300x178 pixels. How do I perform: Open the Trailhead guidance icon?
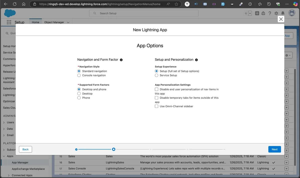coord(263,13)
